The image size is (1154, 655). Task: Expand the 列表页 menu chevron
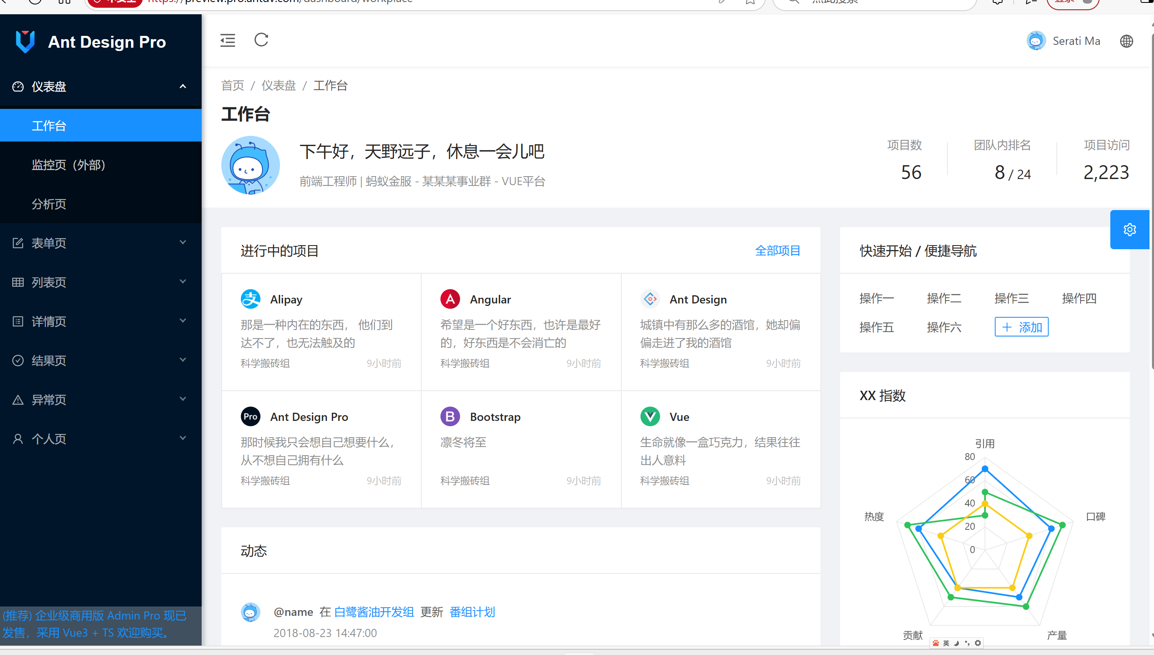pos(183,281)
